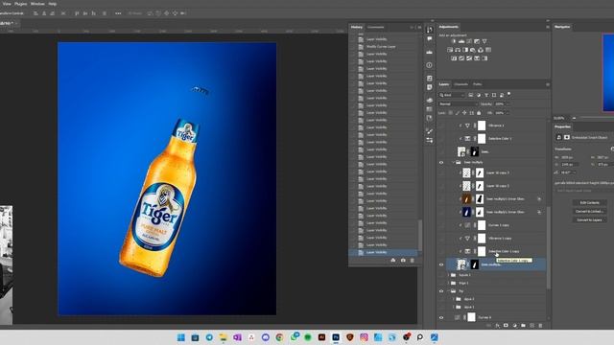Screen dimensions: 614x345
Task: Open the Adjustments panel flyout menu
Action: [x=548, y=27]
